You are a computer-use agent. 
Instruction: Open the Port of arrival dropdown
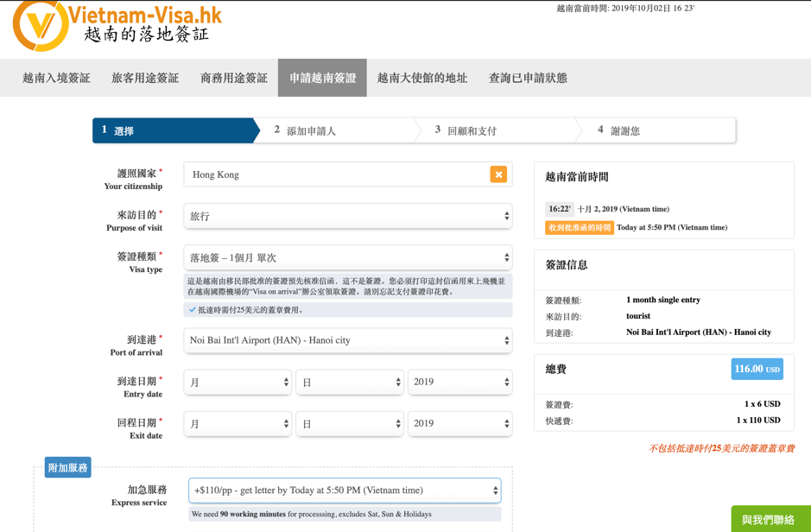(x=347, y=340)
